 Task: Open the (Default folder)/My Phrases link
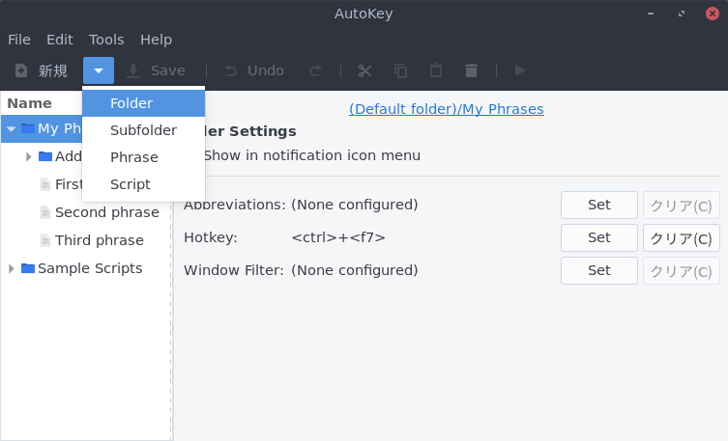pyautogui.click(x=447, y=109)
